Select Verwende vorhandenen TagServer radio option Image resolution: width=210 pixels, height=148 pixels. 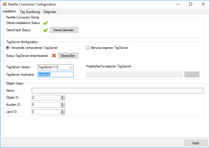pyautogui.click(x=8, y=48)
